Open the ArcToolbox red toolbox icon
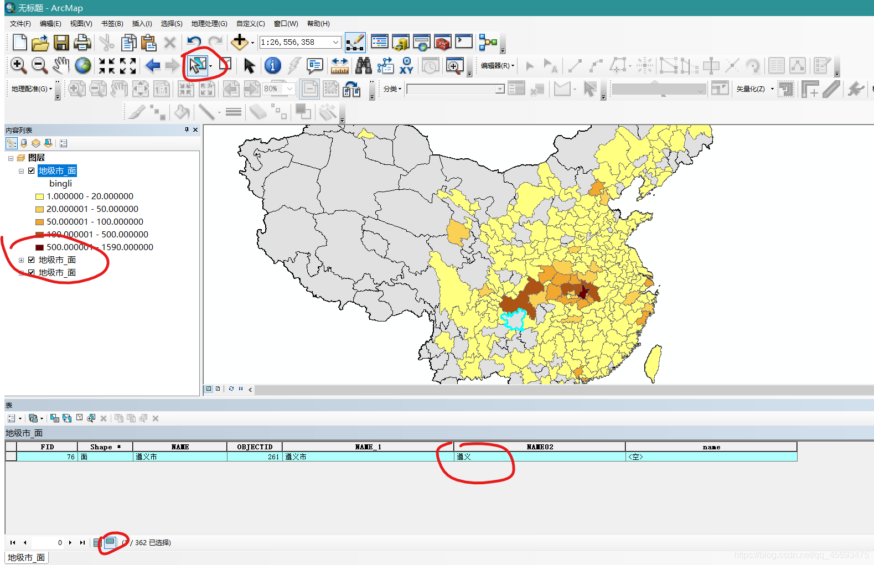The image size is (874, 565). (x=442, y=42)
